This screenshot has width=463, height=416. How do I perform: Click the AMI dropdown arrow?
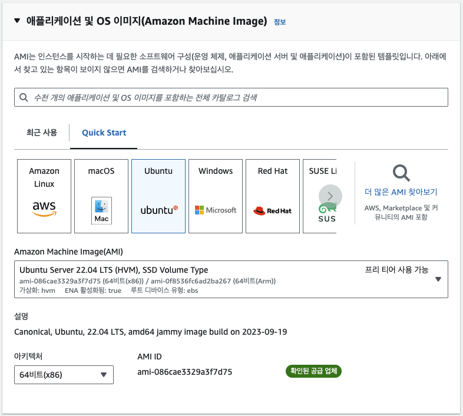point(438,279)
